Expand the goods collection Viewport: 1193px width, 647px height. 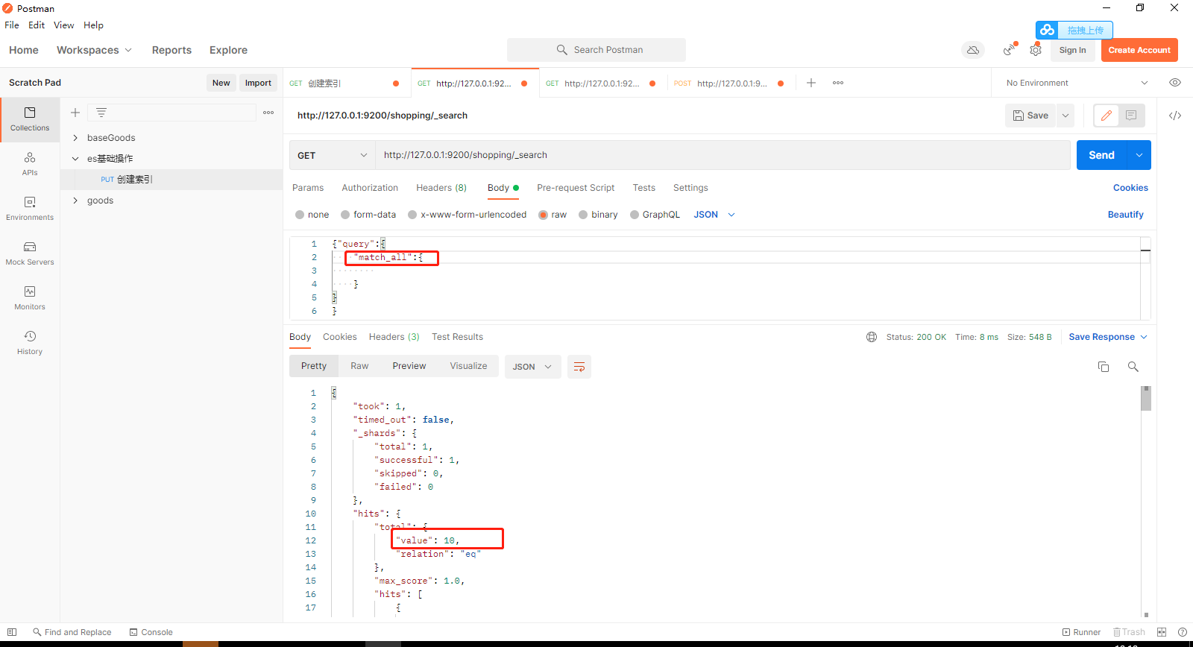(x=75, y=201)
